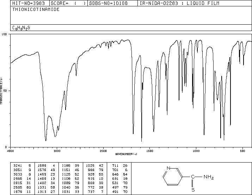The height and width of the screenshot is (195, 252).
Task: Select the SCORE= header field
Action: [68, 3]
